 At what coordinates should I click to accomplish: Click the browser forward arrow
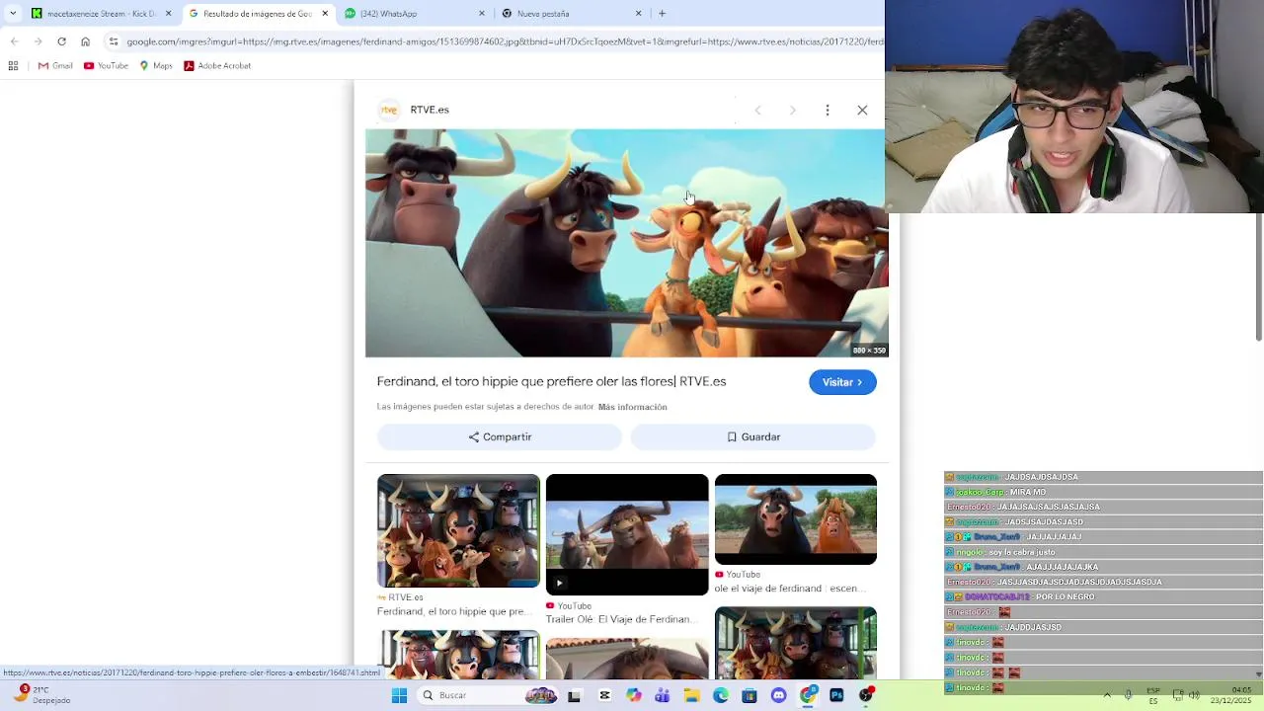click(x=38, y=41)
